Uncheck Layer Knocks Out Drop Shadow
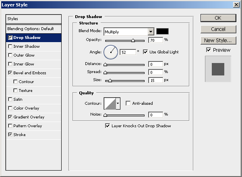 point(107,126)
